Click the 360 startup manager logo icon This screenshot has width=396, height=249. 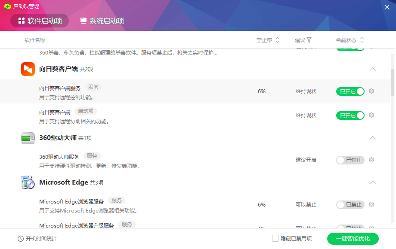click(8, 6)
